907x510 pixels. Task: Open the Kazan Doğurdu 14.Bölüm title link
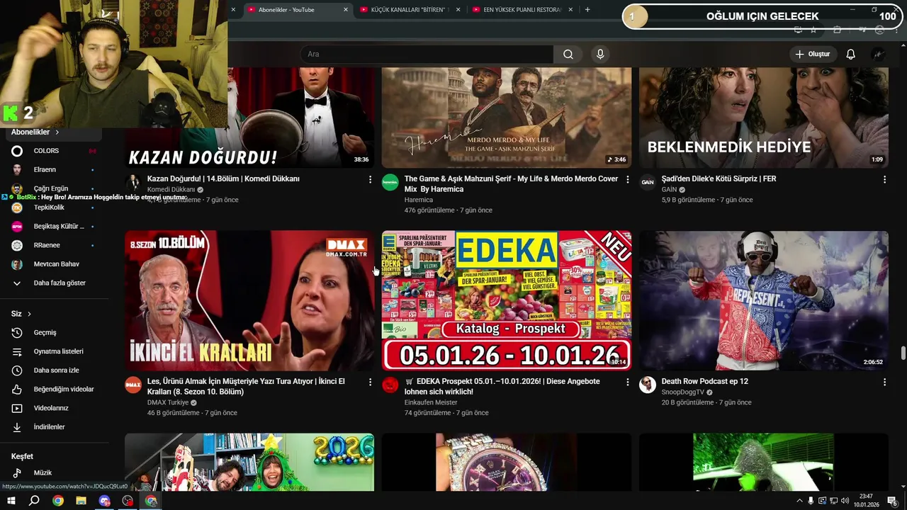(x=223, y=179)
